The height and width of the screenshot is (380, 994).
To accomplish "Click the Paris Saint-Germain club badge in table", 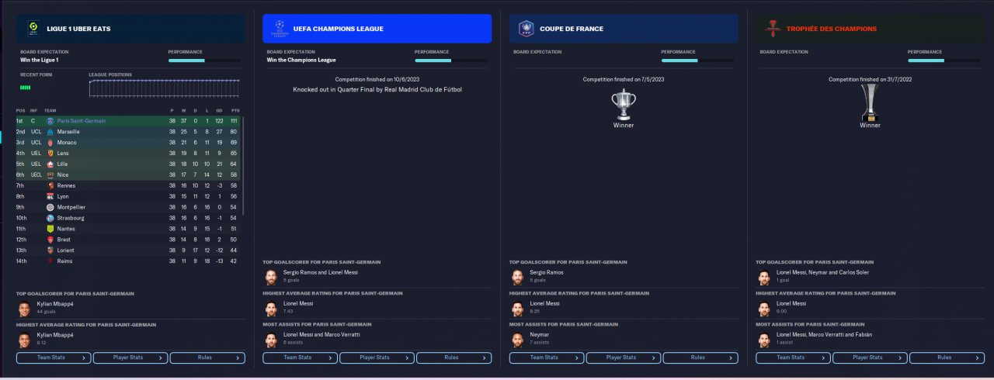I will pos(50,121).
